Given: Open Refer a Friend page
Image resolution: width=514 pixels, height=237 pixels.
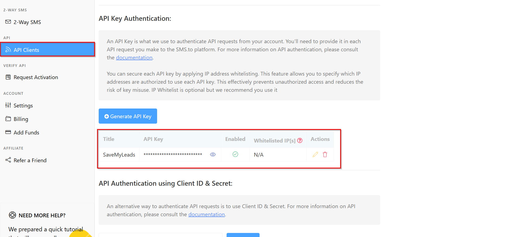Looking at the screenshot, I should (x=30, y=160).
